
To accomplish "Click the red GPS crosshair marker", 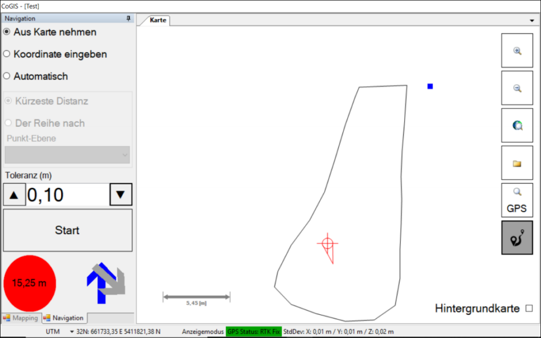I will coord(328,243).
